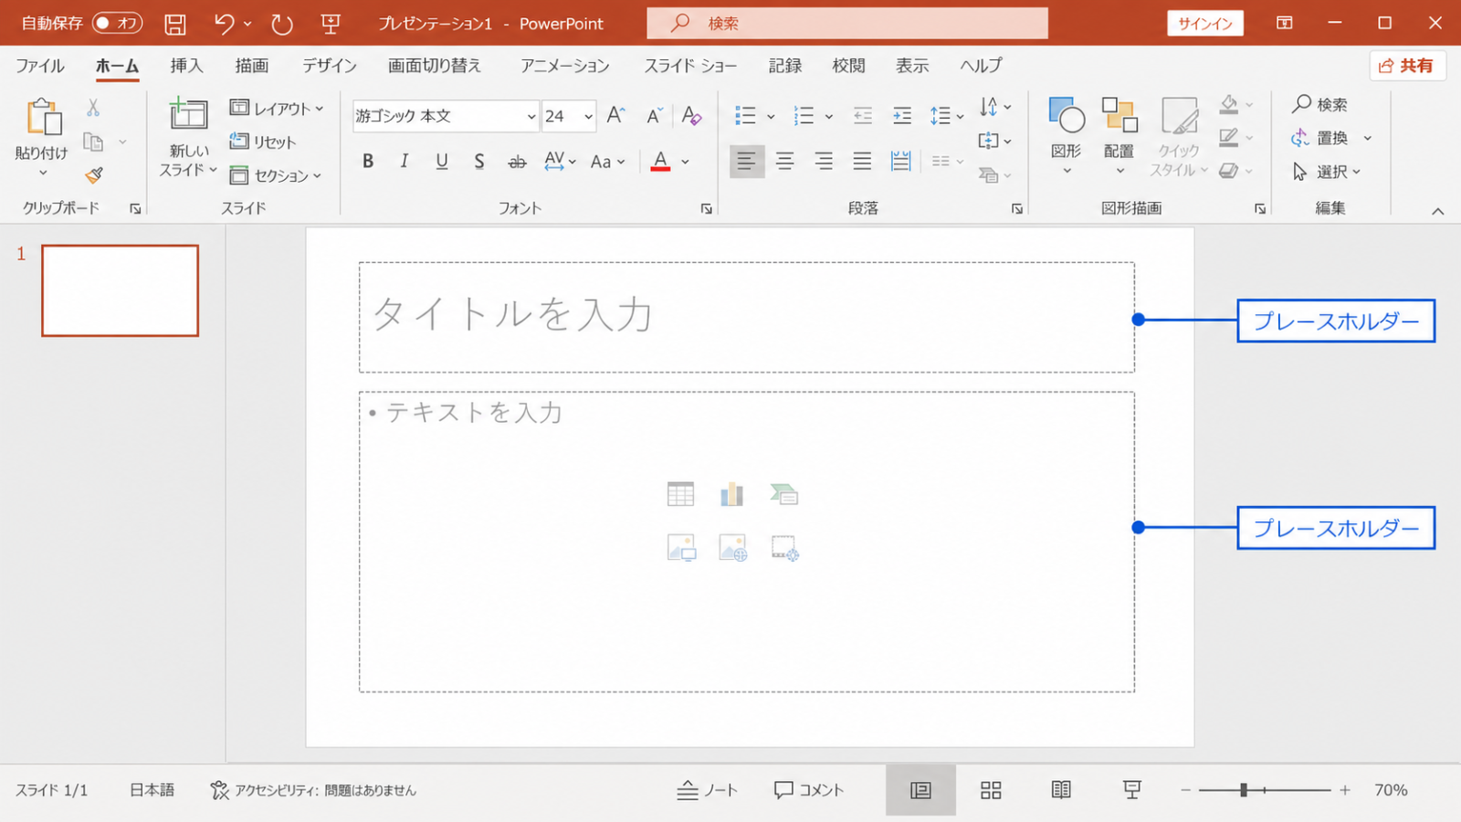Click the title placeholder タイトルを入力
1461x822 pixels.
(x=747, y=317)
